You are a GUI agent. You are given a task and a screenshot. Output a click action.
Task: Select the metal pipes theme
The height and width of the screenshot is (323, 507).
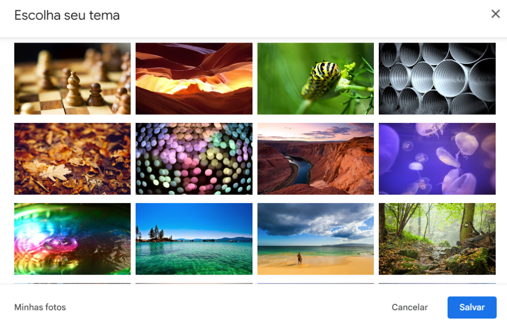tap(437, 79)
